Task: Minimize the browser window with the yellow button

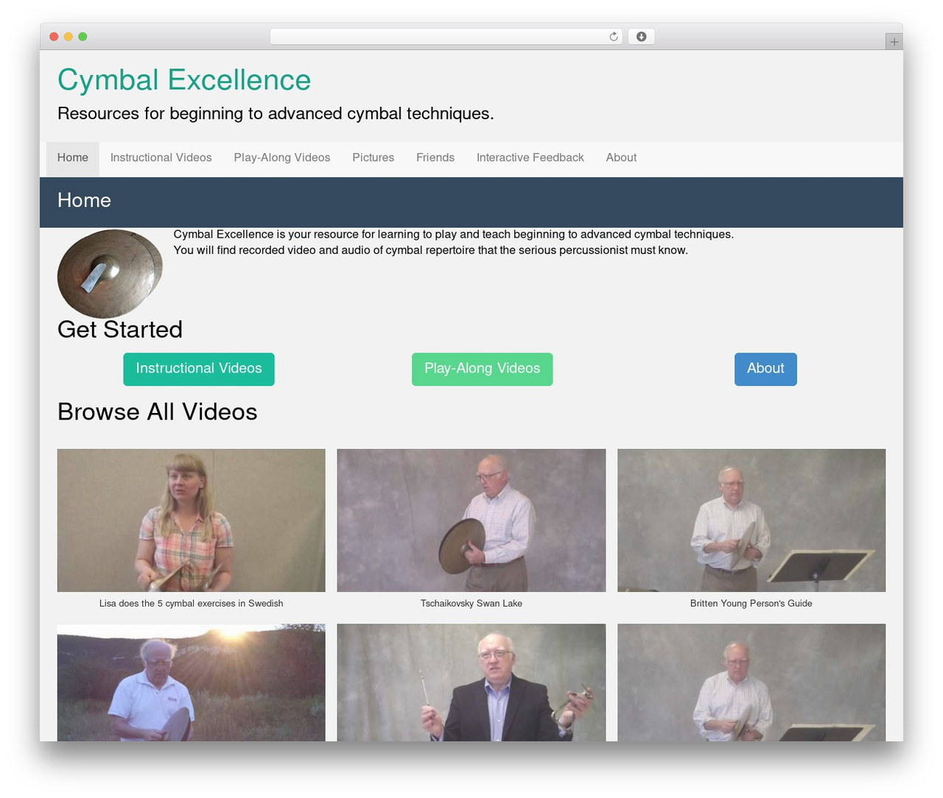Action: click(69, 37)
